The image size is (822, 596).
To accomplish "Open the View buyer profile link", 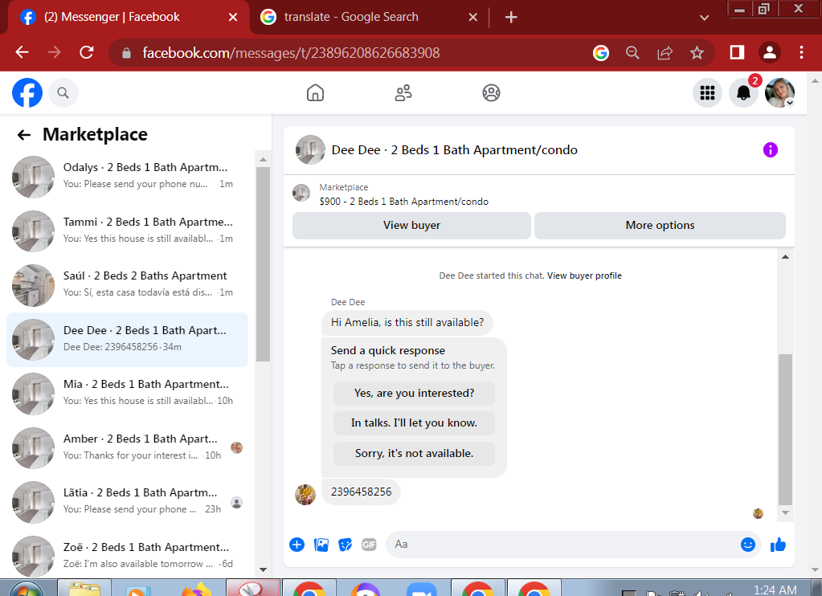I will coord(584,276).
